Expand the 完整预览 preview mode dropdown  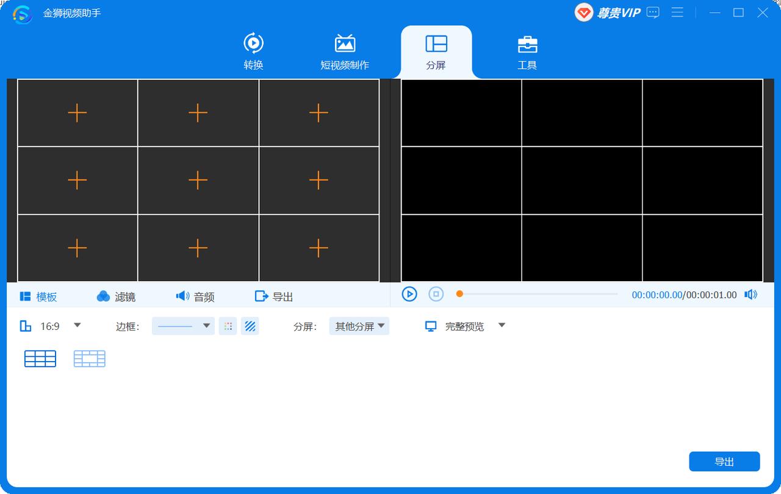coord(502,326)
